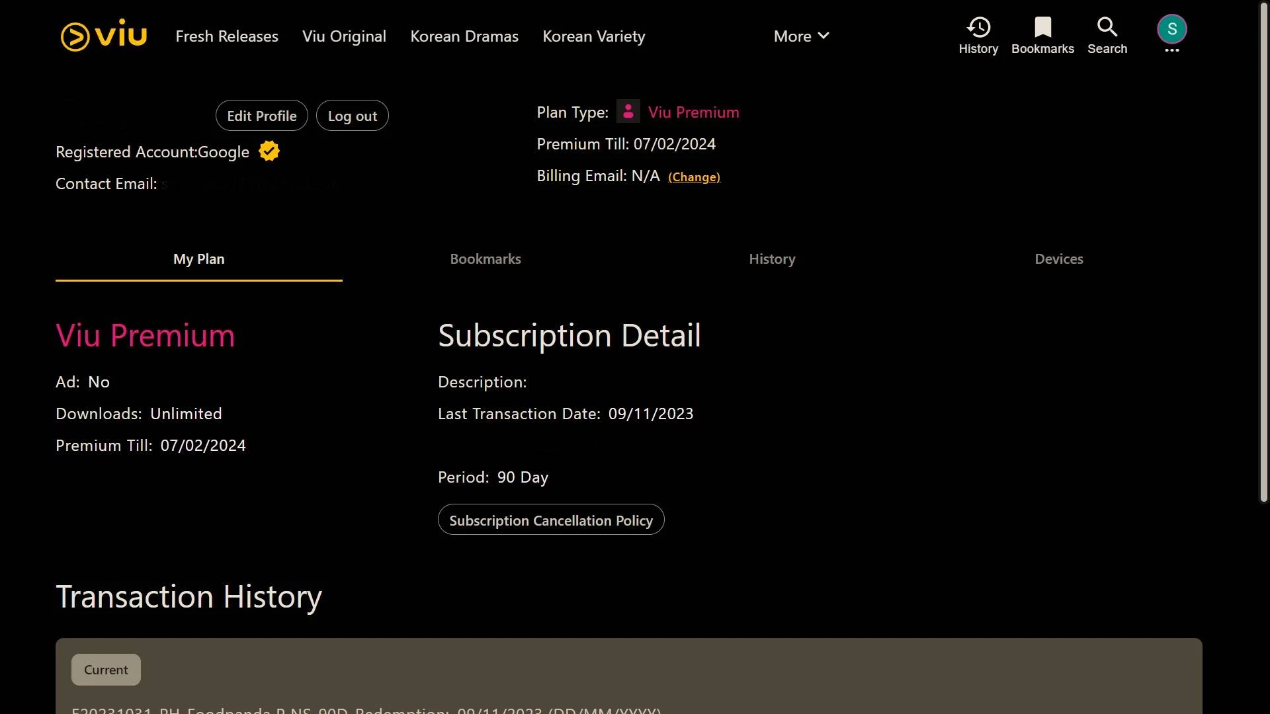Click the Contact Email label

point(106,184)
